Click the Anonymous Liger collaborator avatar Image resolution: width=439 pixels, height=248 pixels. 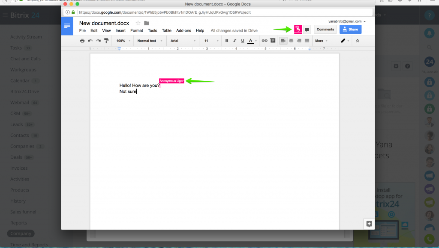tap(298, 29)
